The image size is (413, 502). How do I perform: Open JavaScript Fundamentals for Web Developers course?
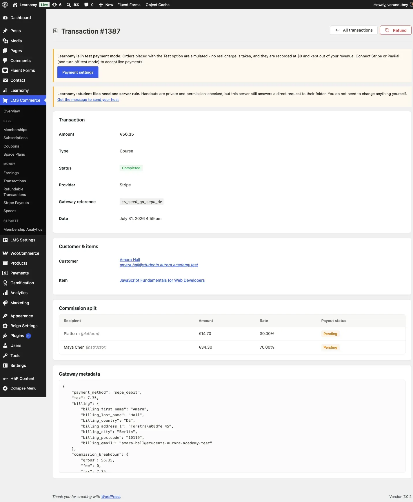point(162,280)
